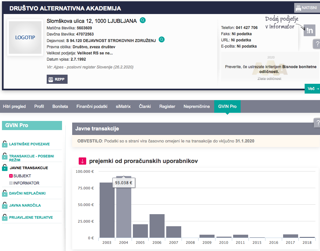Viewport: 320px width, 251px height.
Task: Click the 2017 bar in the chart
Action: point(291,236)
